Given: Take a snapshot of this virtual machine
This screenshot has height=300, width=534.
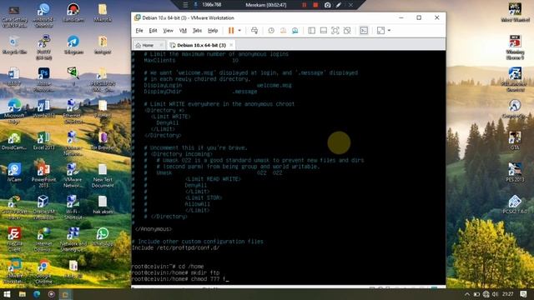Looking at the screenshot, I should click(271, 31).
